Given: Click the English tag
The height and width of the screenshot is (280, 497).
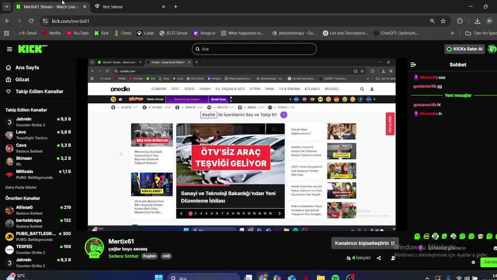Looking at the screenshot, I should [149, 256].
